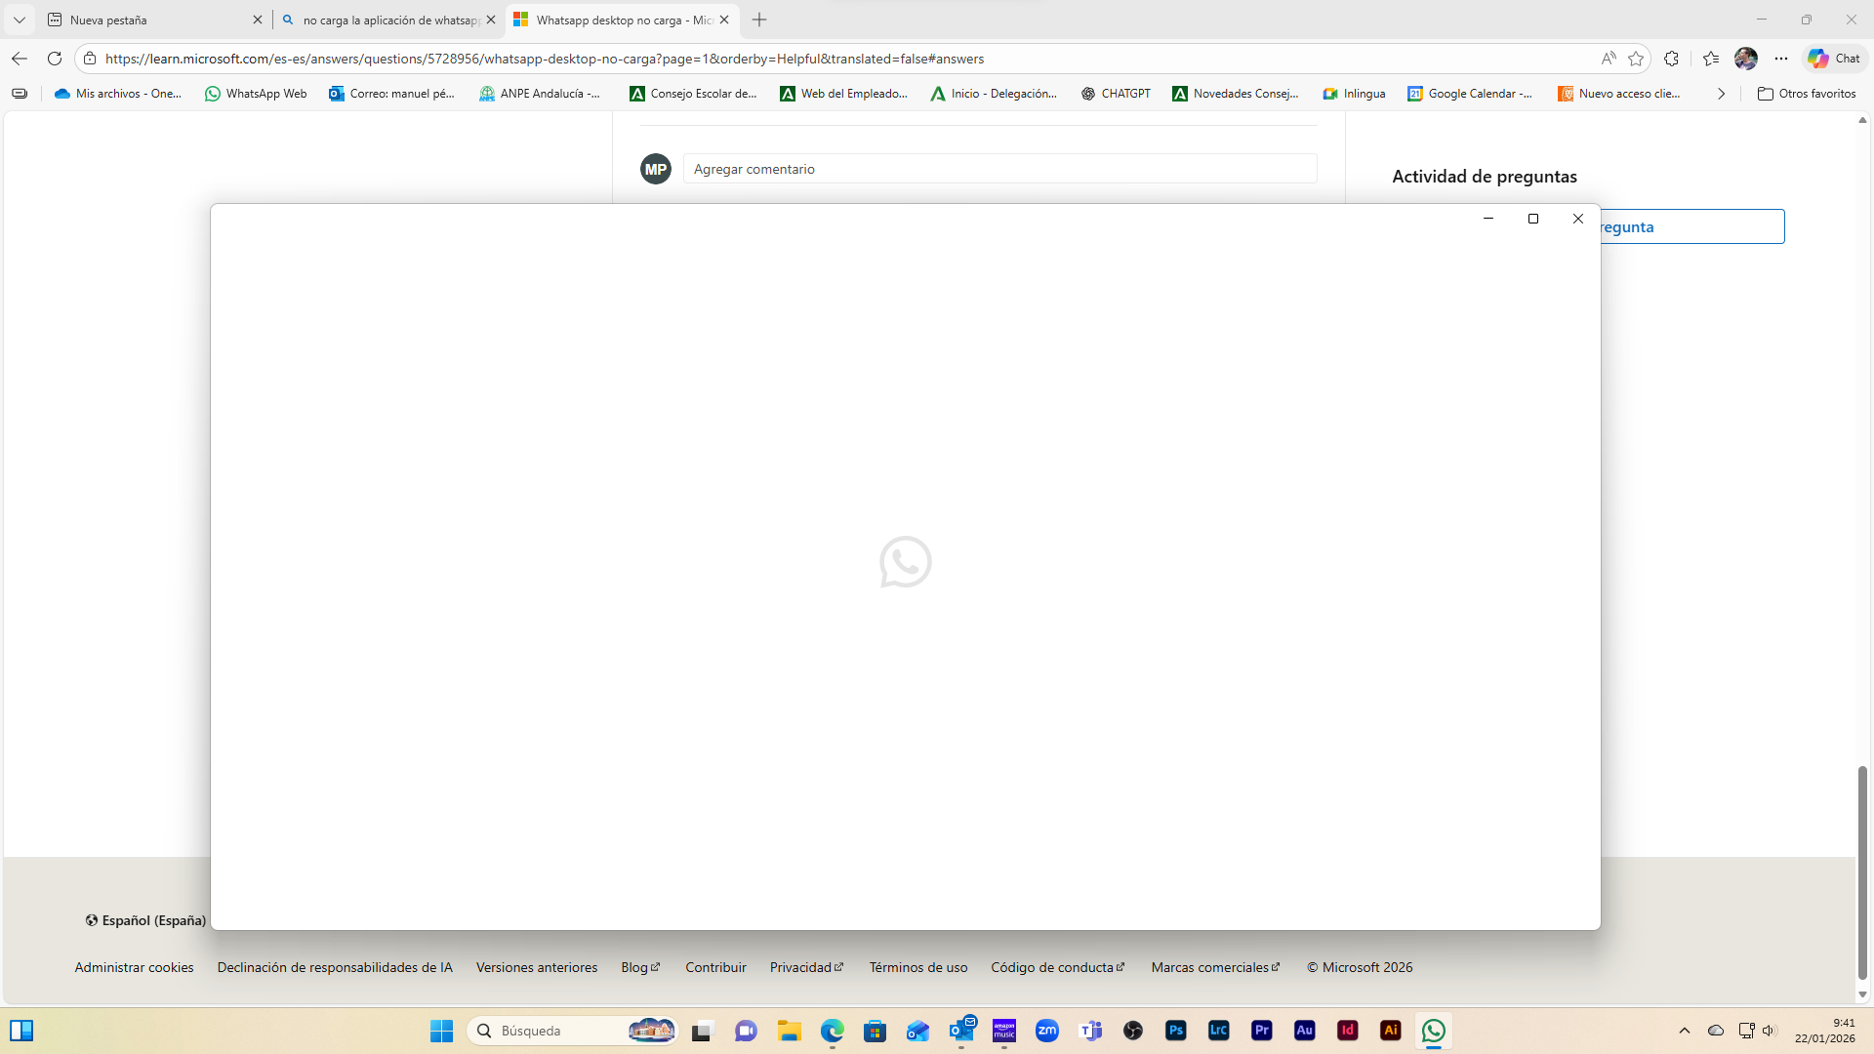Open Photoshop from the taskbar
1874x1054 pixels.
click(x=1175, y=1031)
